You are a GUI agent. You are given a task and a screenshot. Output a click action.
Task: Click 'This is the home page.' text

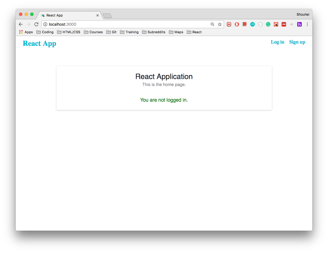click(164, 84)
